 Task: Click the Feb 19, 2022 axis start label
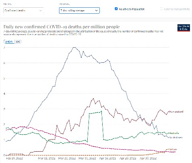click(x=15, y=158)
